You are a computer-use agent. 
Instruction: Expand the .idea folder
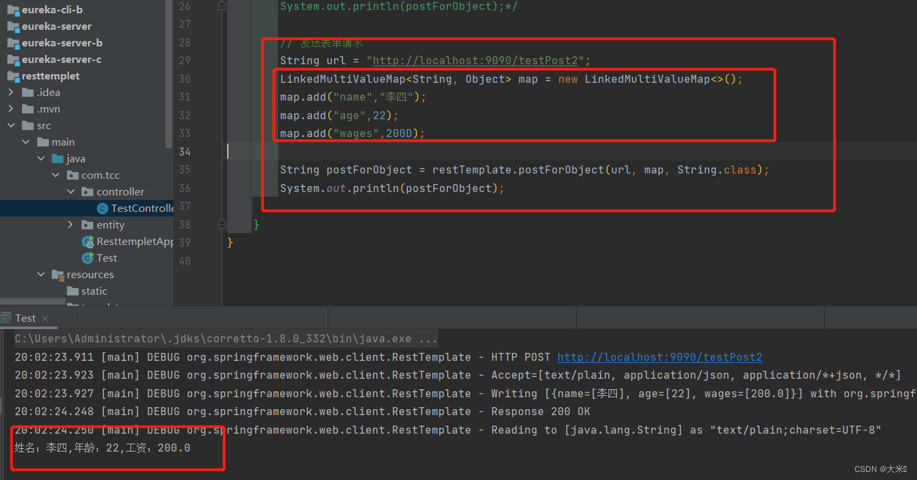click(x=11, y=93)
